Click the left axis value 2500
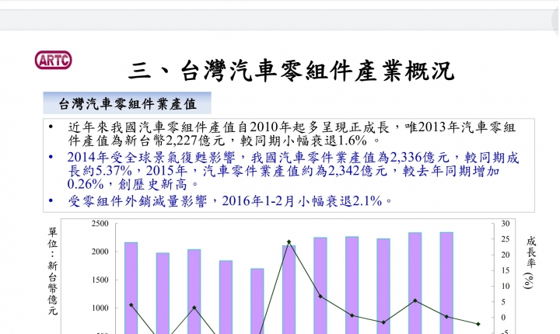This screenshot has height=334, width=560. [100, 224]
